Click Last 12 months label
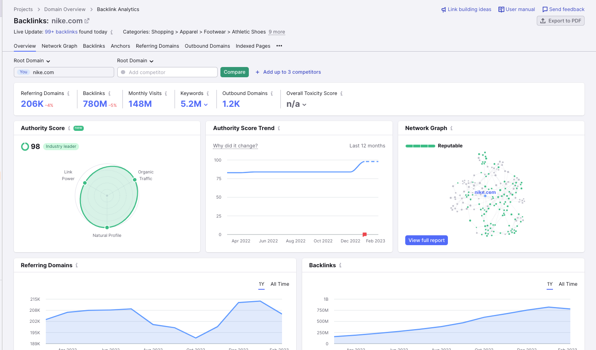The image size is (596, 350). (x=367, y=146)
